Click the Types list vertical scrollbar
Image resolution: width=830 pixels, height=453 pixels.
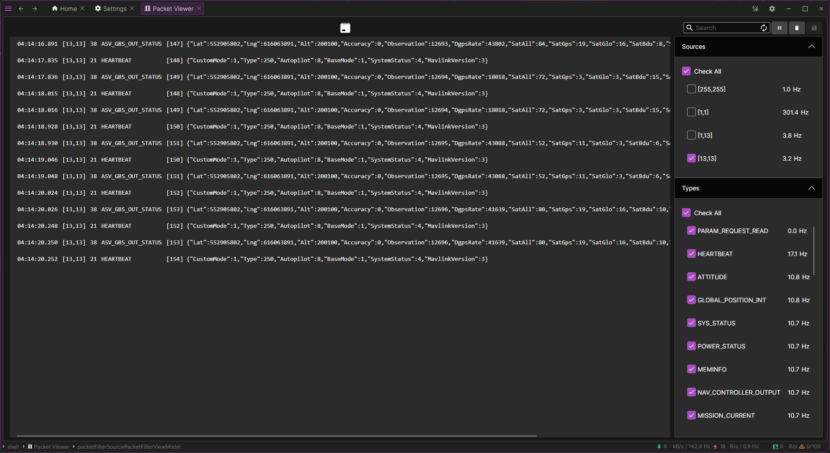point(814,251)
